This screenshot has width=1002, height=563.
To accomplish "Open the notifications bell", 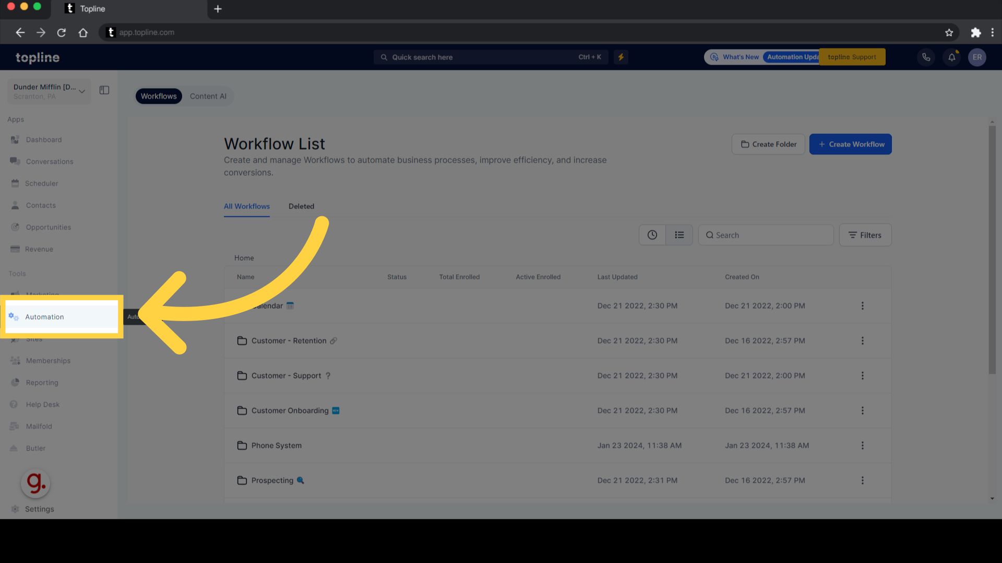I will (951, 57).
